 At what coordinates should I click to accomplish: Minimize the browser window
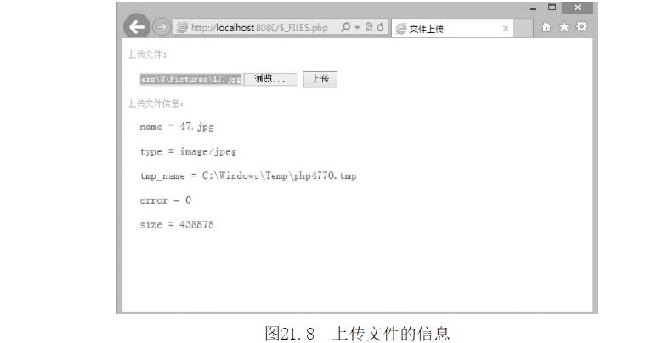(x=533, y=8)
